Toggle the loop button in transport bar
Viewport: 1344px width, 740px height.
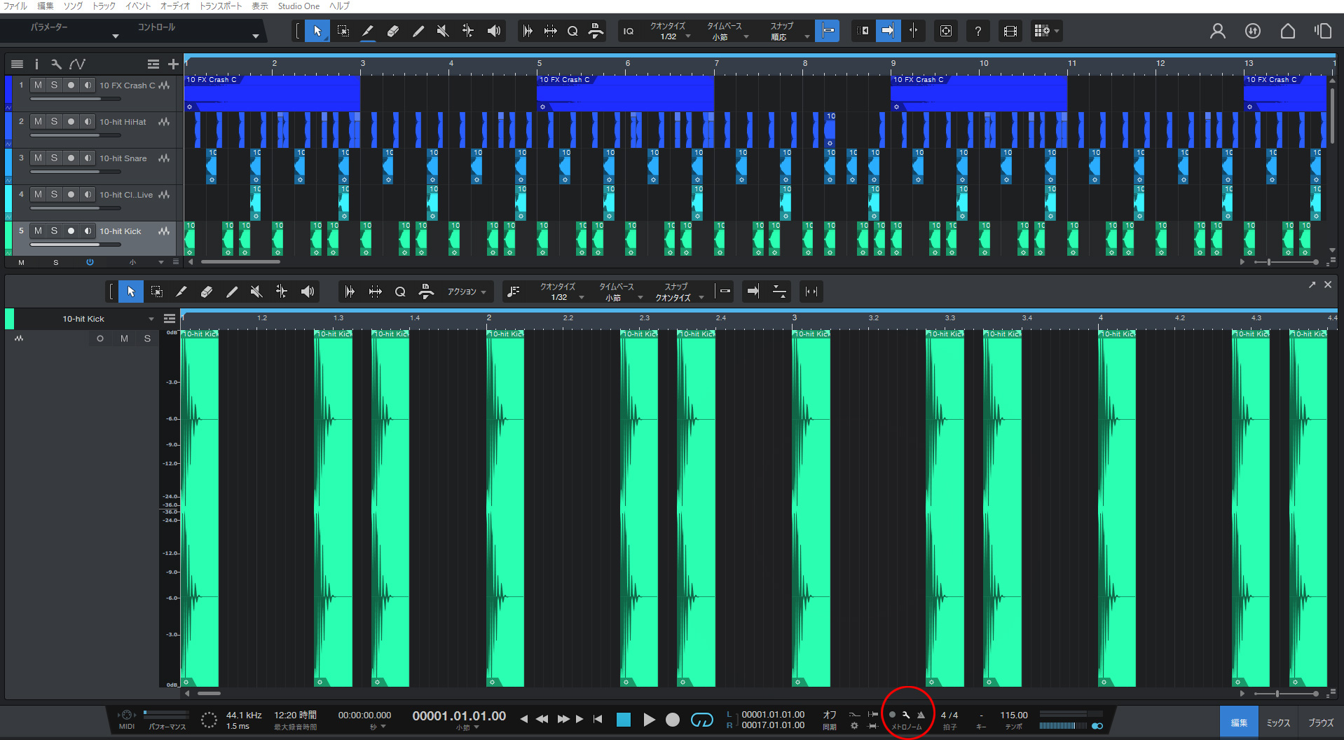[701, 720]
